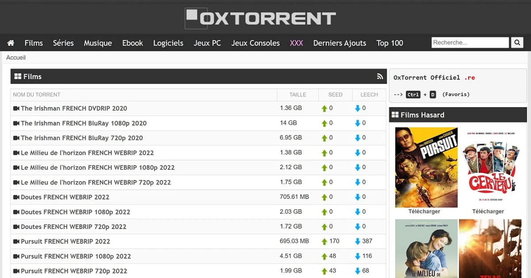Click the green seed arrow for Pursuit FRENCH WEBRIP
Image resolution: width=531 pixels, height=278 pixels.
pos(323,241)
